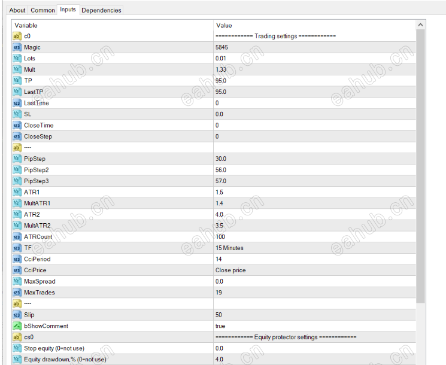
Task: Click the integer icon beside LastTime
Action: click(x=17, y=103)
